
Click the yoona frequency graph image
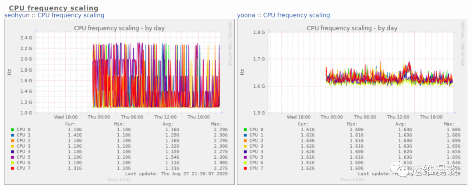click(352, 102)
